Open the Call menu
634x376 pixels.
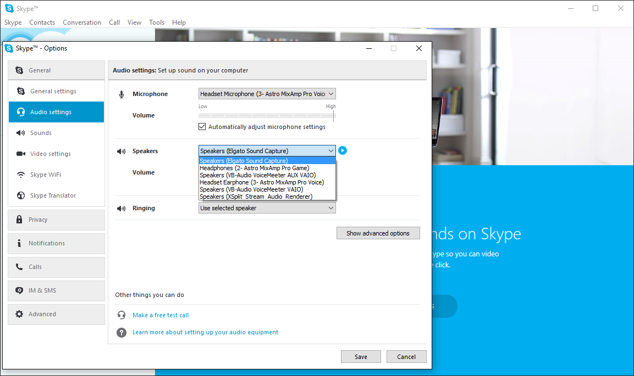point(114,23)
